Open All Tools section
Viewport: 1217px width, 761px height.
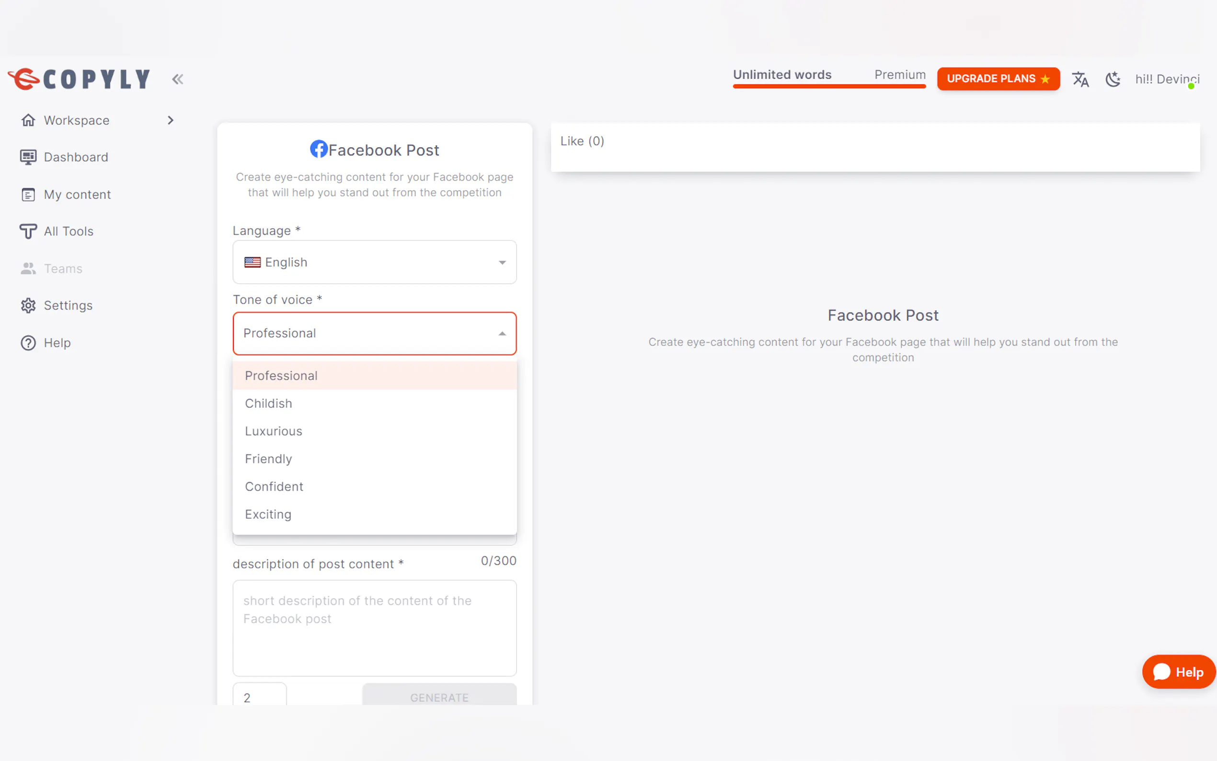(69, 231)
